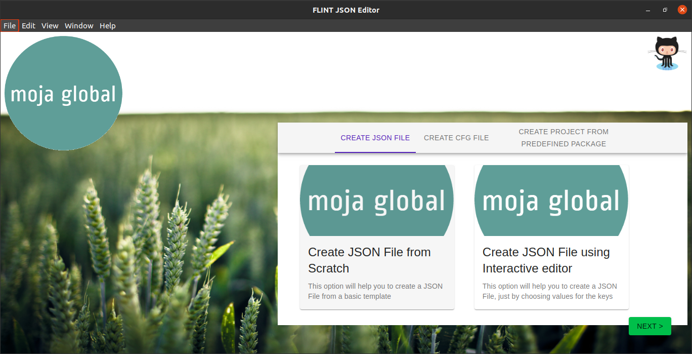This screenshot has height=354, width=692.
Task: Click the choosing values for keys description
Action: click(x=550, y=291)
